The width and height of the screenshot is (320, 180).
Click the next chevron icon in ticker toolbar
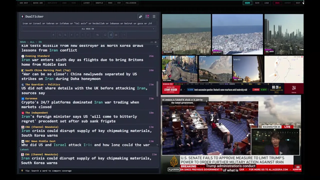pos(88,35)
